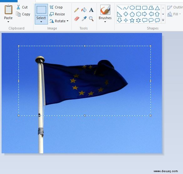
Task: Crop the image to selection
Action: click(56, 7)
